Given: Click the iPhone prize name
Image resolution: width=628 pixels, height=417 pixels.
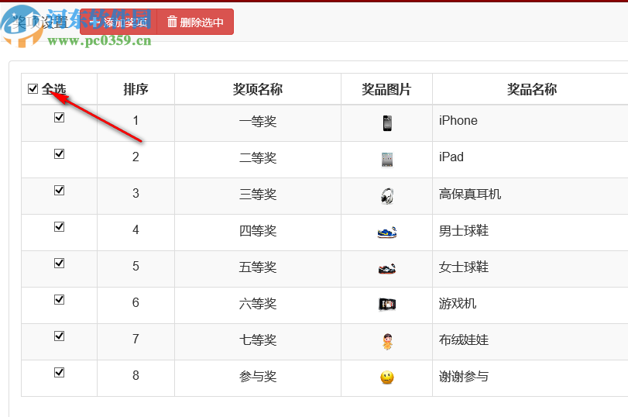Looking at the screenshot, I should (x=458, y=121).
